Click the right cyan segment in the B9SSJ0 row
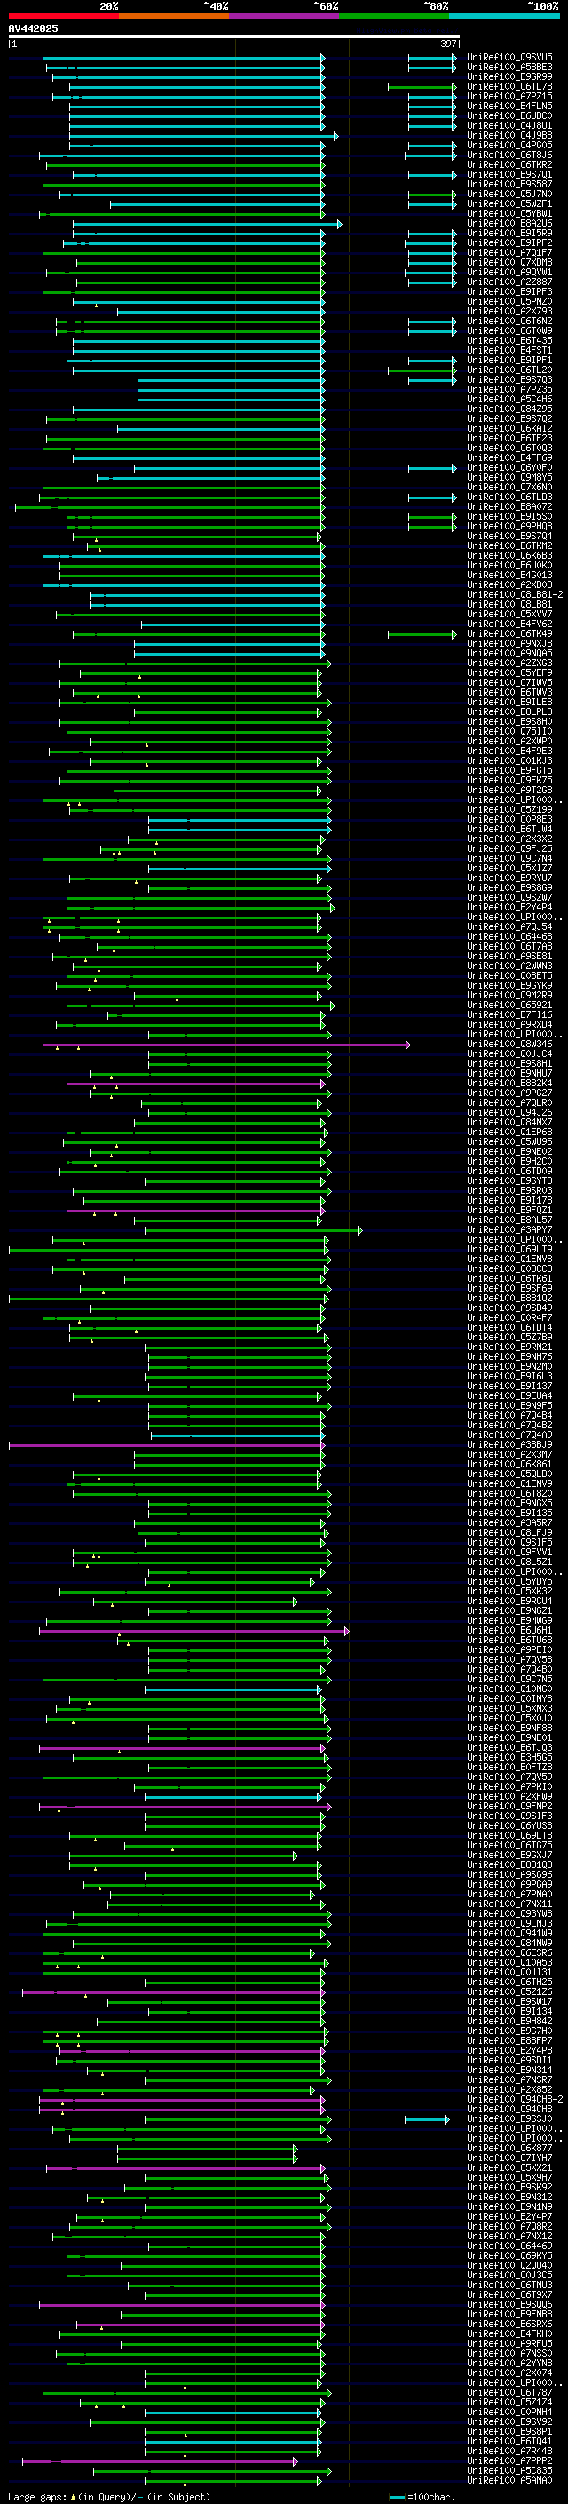The image size is (568, 2504). [x=427, y=2119]
